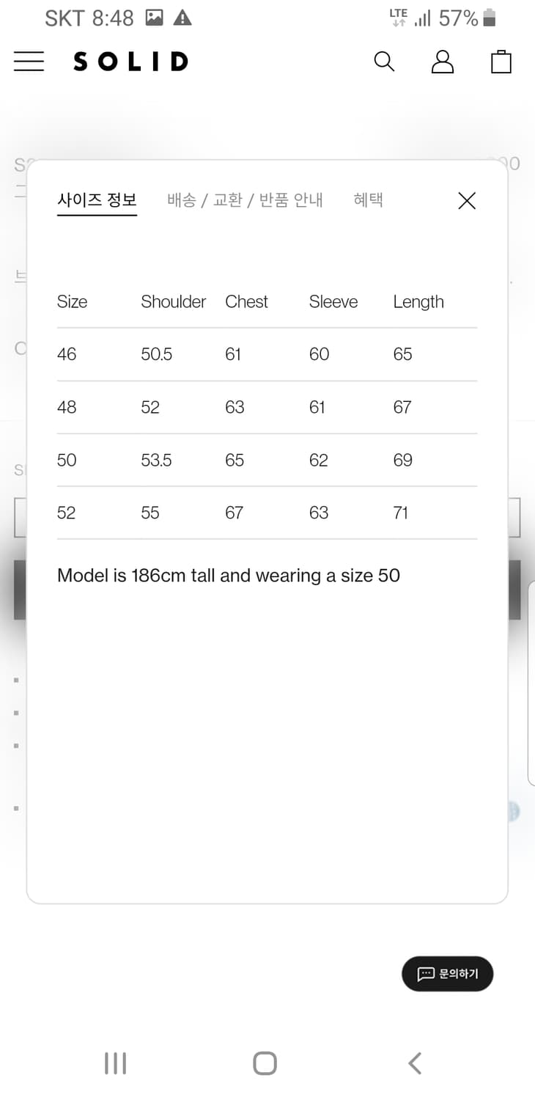Viewport: 535px width, 1100px height.
Task: Tap the Chest column header
Action: [247, 301]
